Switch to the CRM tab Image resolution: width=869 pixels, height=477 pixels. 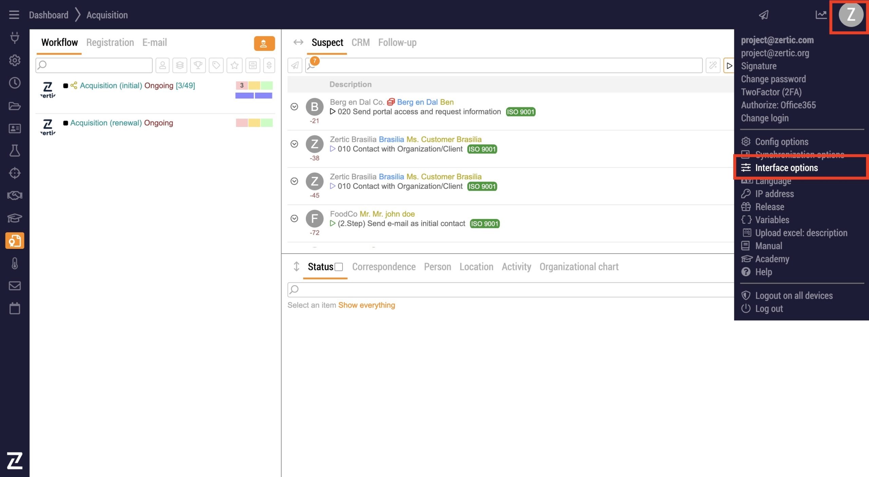360,42
